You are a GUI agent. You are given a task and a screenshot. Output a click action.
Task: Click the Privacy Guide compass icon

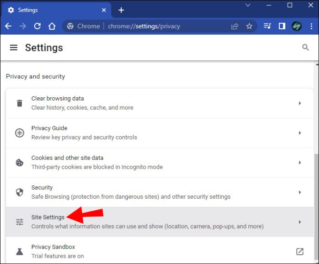[19, 133]
